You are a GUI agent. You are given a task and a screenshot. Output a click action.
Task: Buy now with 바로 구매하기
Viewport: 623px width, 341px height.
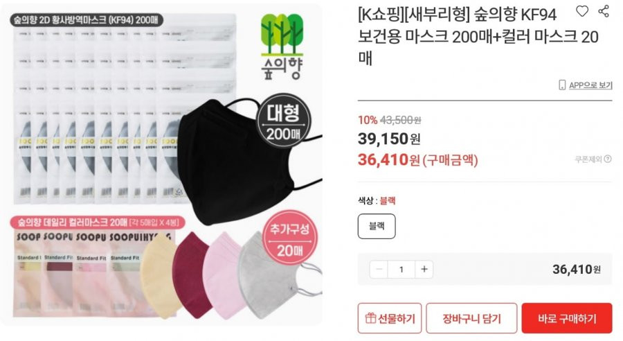(567, 318)
